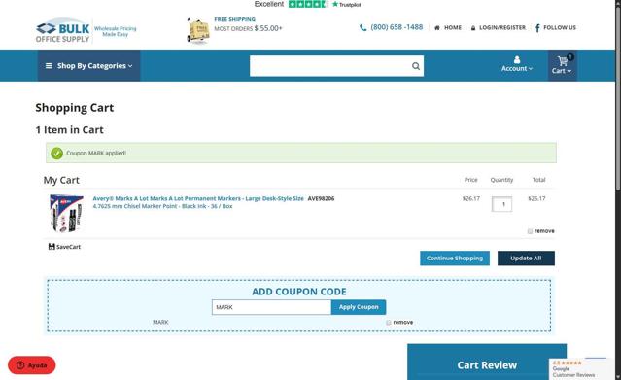Click the Trustpilot star rating
The image size is (621, 380).
coord(307,4)
